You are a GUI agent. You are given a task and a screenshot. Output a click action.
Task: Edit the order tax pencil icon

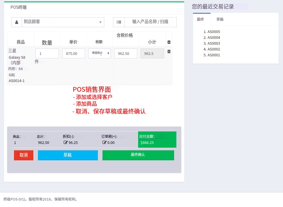coord(104,143)
